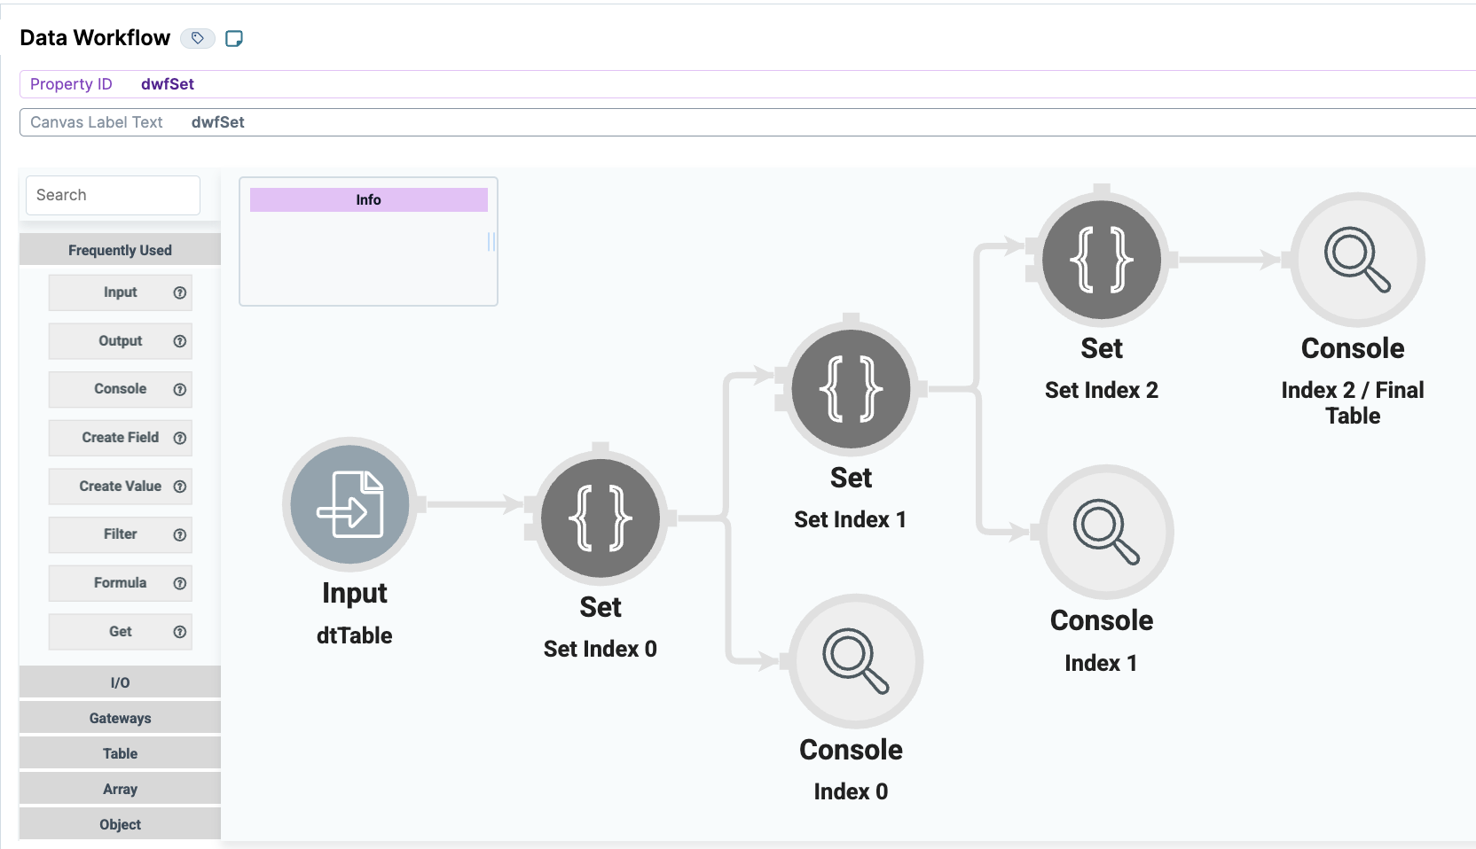Open the Console Index 1 node
The width and height of the screenshot is (1476, 849).
tap(1103, 533)
